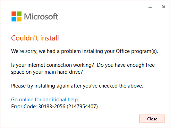Click Do you have enough free text

point(126,65)
